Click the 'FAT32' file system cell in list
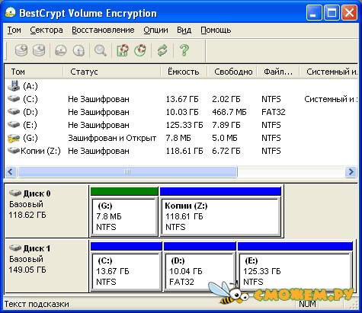Viewport: 362px width, 313px height. click(x=274, y=112)
